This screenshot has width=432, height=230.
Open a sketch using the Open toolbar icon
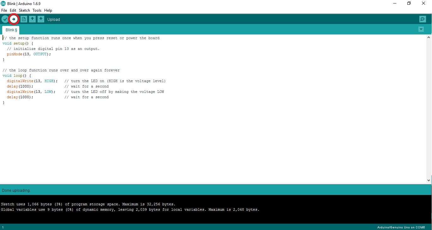point(32,19)
